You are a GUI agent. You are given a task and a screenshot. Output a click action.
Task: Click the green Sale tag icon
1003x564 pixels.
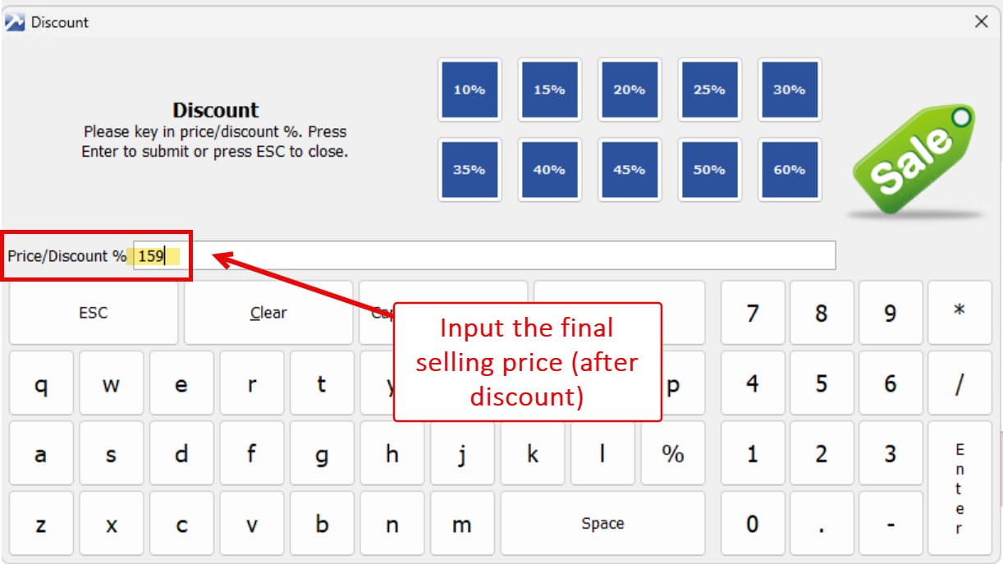point(914,158)
